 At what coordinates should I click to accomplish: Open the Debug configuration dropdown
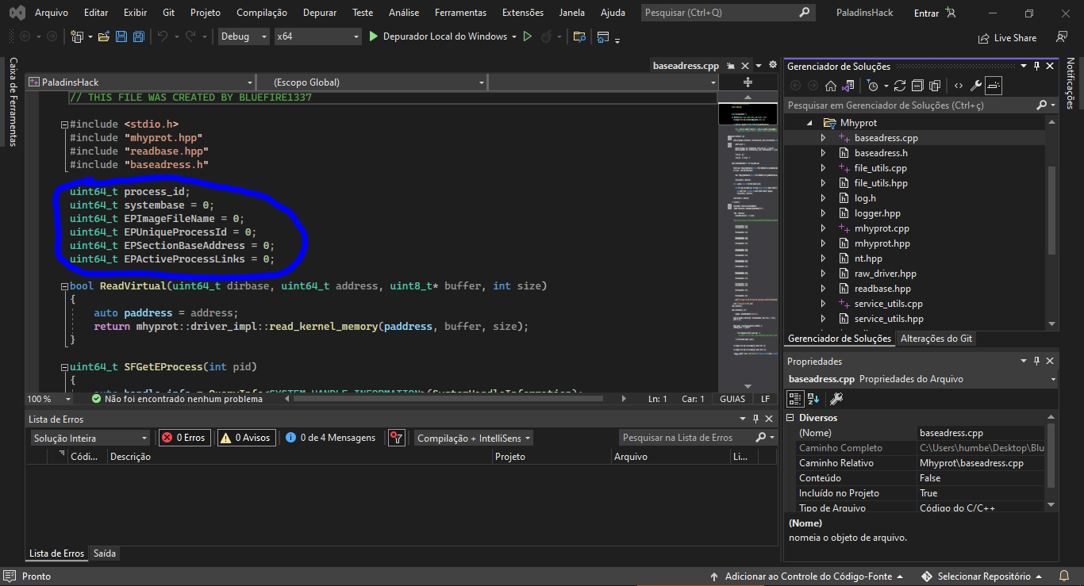(x=244, y=36)
